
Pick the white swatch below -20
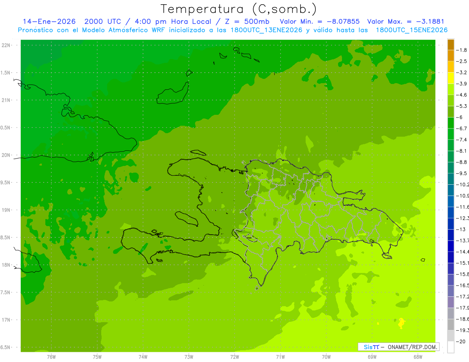(451, 347)
